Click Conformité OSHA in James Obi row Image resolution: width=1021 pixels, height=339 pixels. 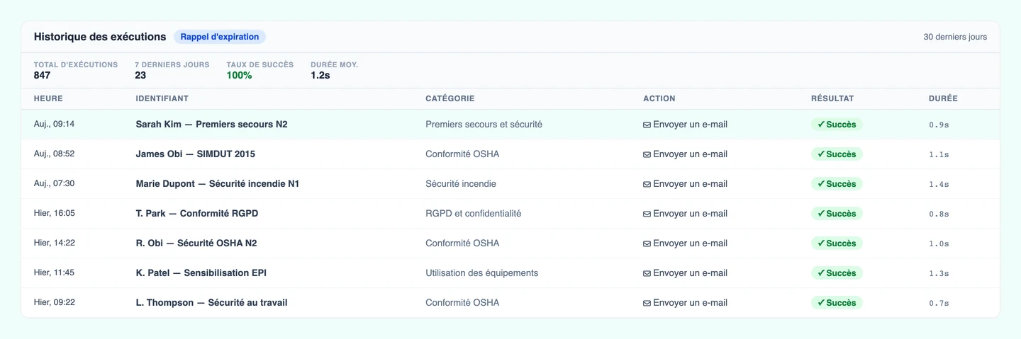click(462, 154)
